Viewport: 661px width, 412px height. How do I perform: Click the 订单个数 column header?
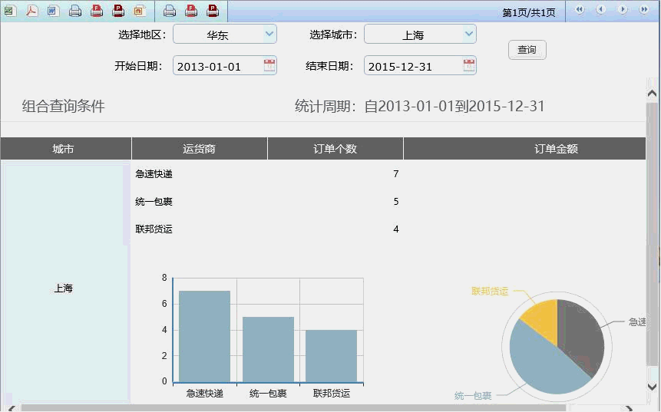(x=335, y=149)
